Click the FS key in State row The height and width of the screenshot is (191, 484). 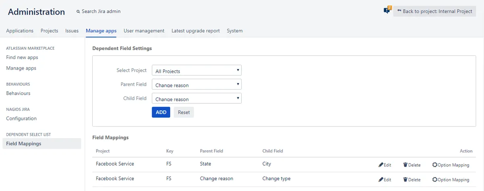click(x=169, y=164)
